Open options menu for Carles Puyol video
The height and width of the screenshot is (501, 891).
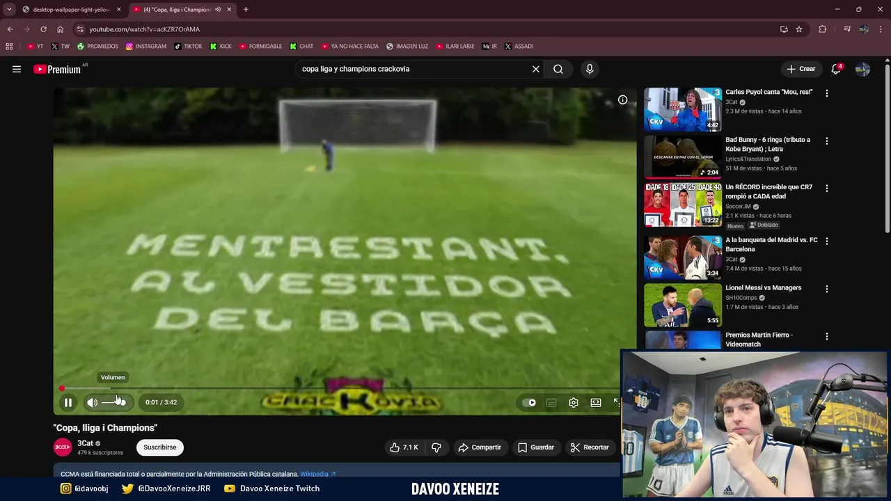tap(827, 93)
